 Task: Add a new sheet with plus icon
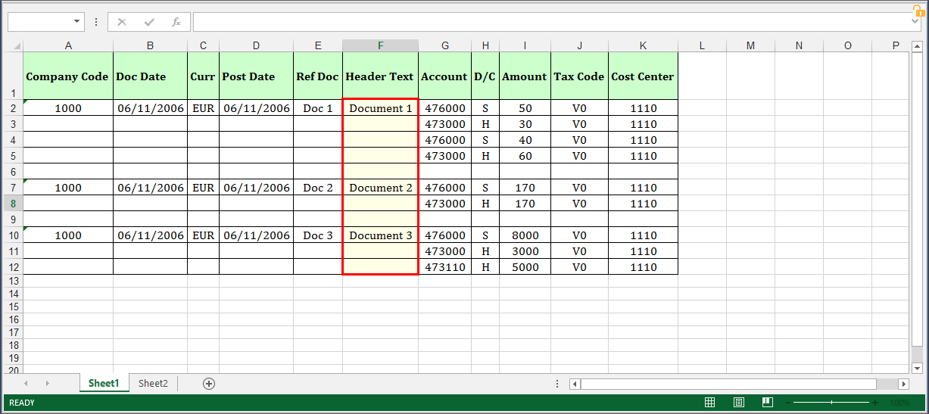pos(209,384)
